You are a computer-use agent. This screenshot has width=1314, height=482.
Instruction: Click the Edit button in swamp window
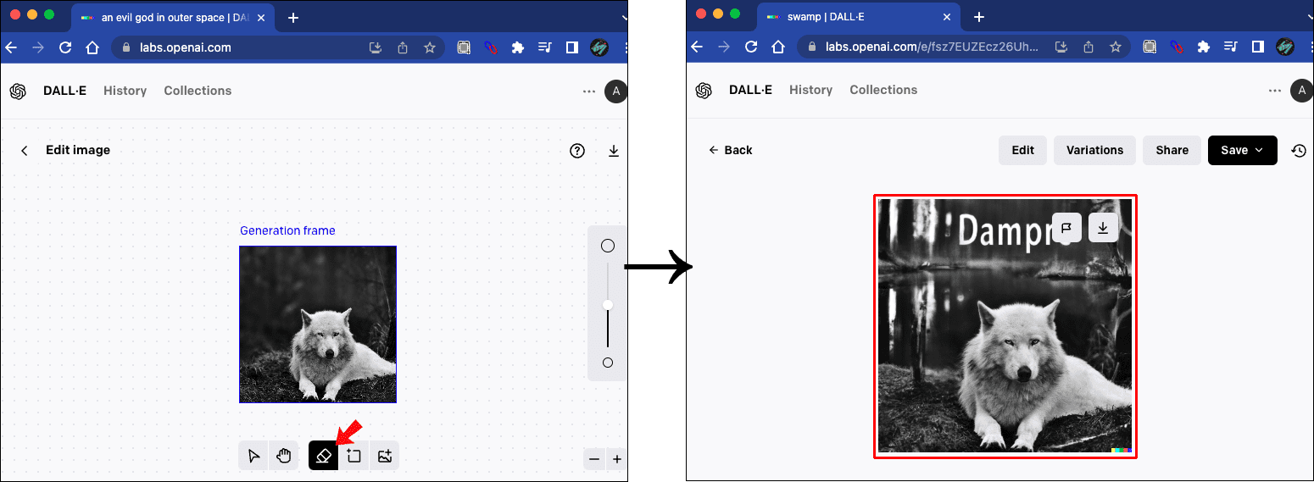pos(1023,150)
